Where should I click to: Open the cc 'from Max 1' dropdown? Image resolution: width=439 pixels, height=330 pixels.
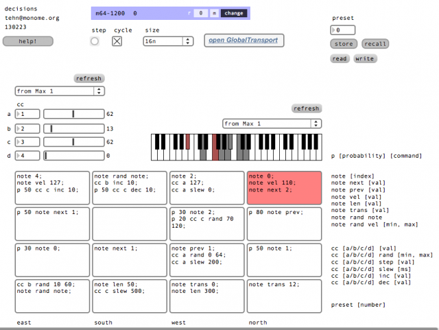click(60, 91)
